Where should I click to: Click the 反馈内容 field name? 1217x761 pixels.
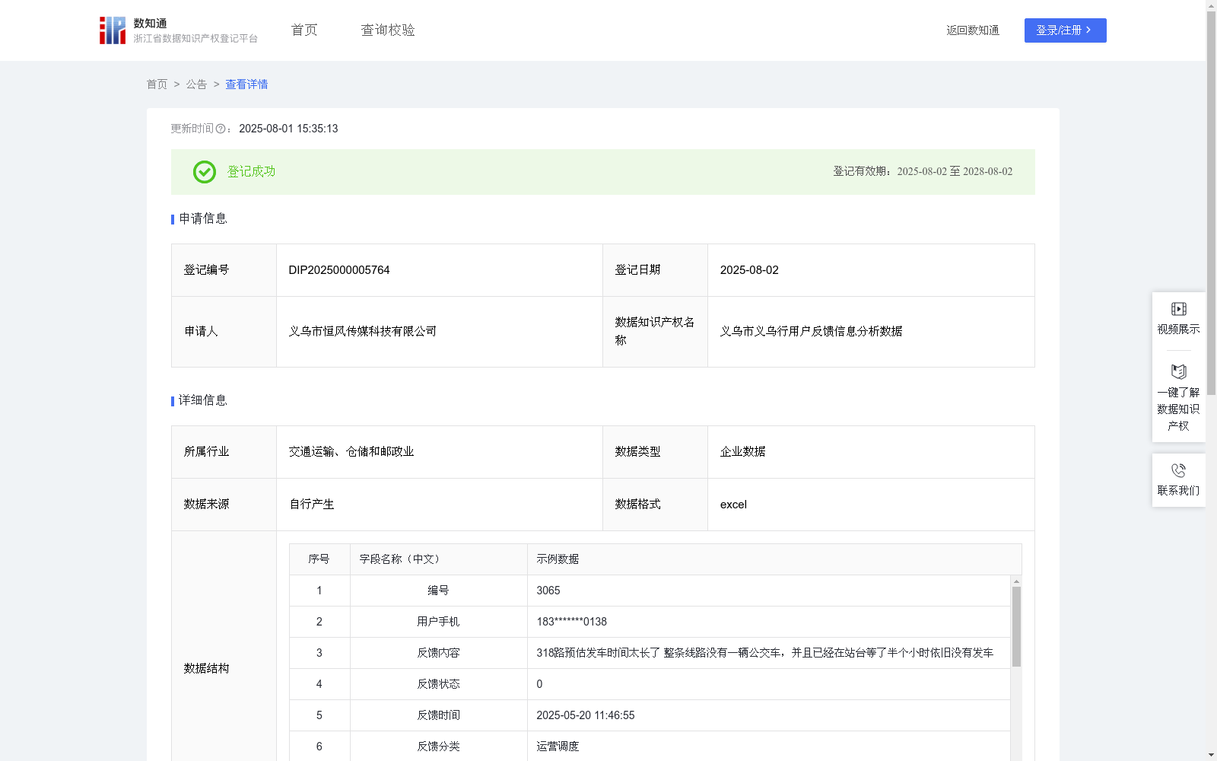(438, 653)
